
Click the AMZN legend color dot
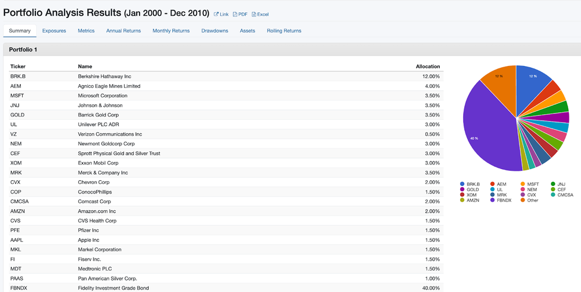point(462,200)
